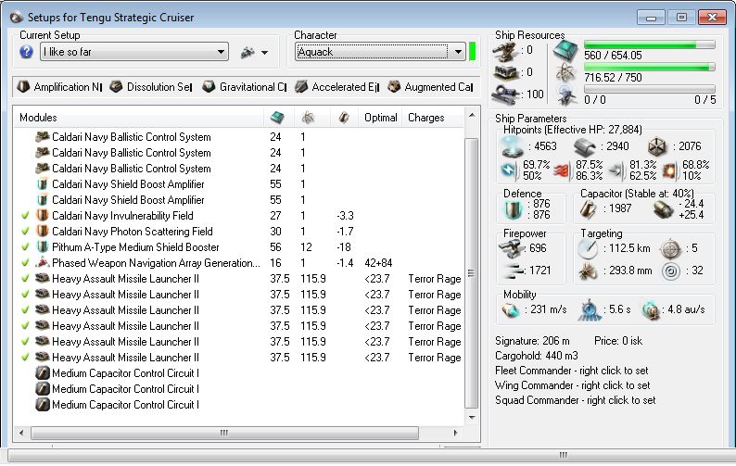Toggle the Pithum A-Type Medium Shield Booster checkmark

pyautogui.click(x=25, y=246)
